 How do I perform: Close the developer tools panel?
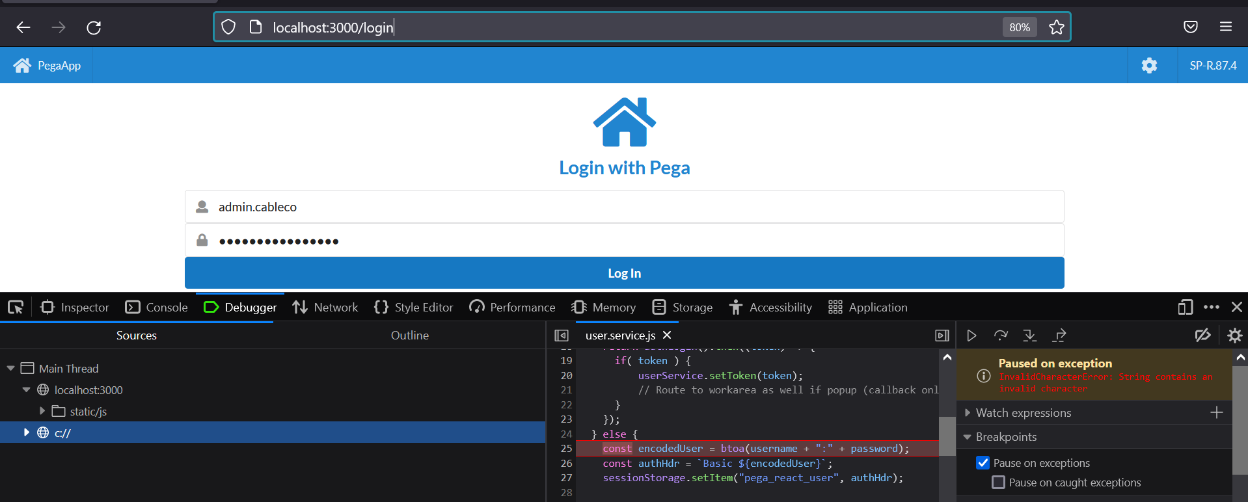(x=1237, y=307)
